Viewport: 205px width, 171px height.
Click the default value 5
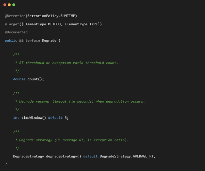[x=66, y=118]
